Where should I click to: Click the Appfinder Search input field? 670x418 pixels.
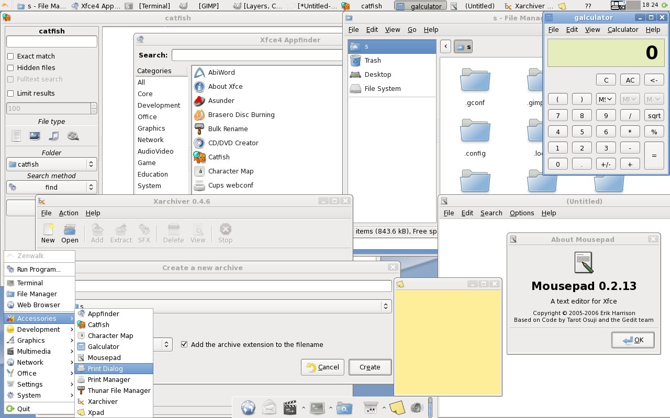[x=257, y=55]
